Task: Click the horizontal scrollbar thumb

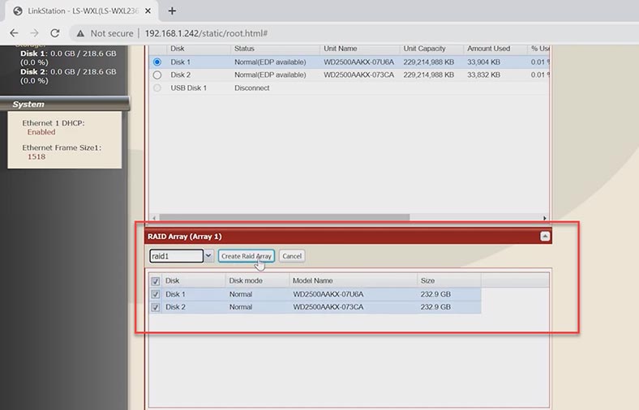Action: click(285, 218)
